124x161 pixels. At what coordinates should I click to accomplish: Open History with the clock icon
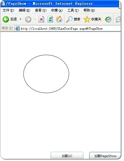[108, 19]
